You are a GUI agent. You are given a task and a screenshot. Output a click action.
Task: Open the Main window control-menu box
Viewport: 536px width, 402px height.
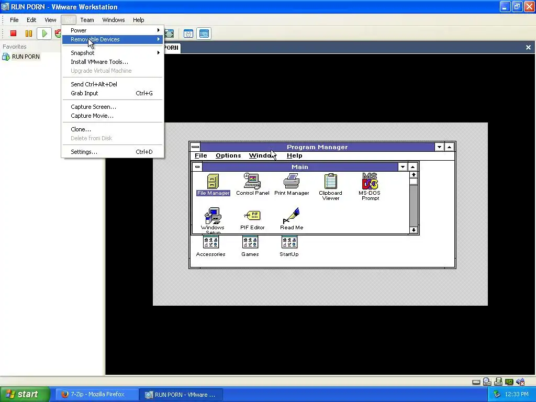(x=197, y=167)
